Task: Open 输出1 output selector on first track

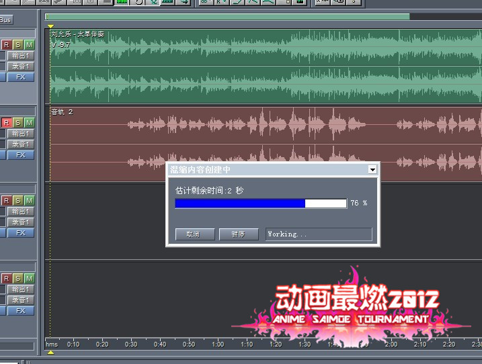Action: [21, 56]
